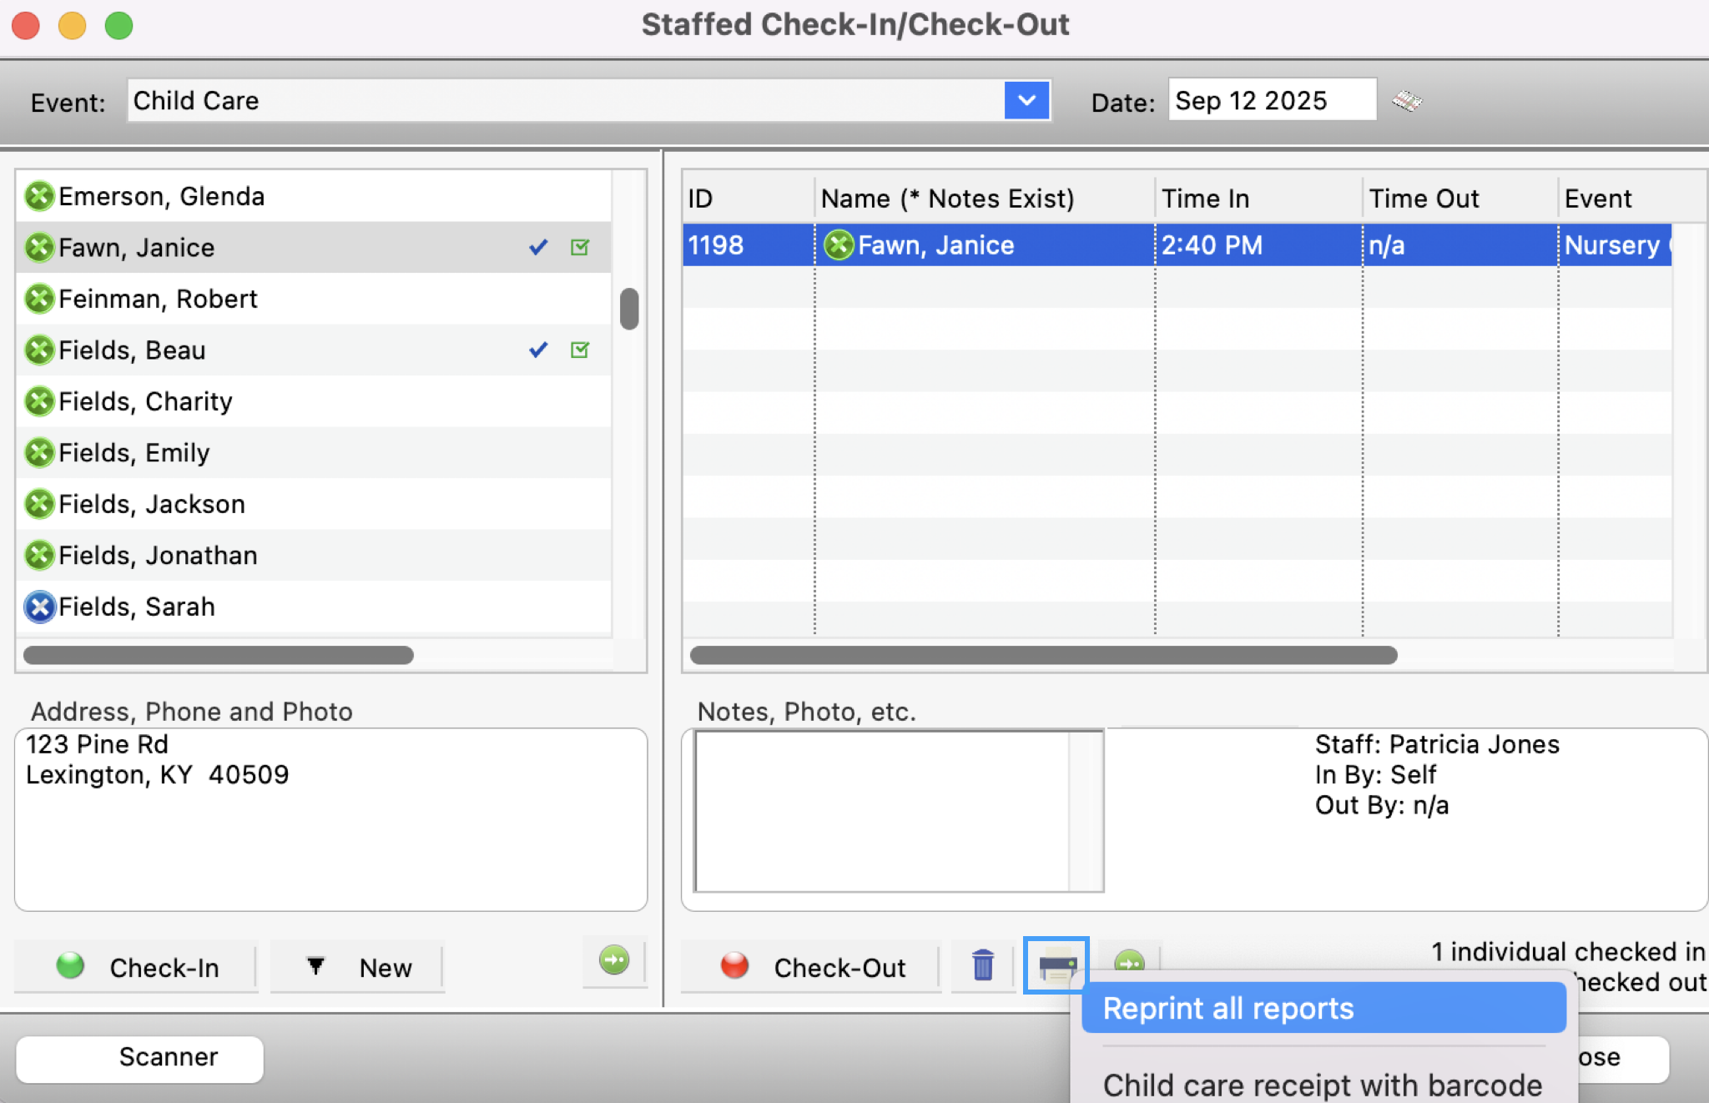Viewport: 1709px width, 1103px height.
Task: Click the blue status icon beside Fields, Sarah
Action: [38, 607]
